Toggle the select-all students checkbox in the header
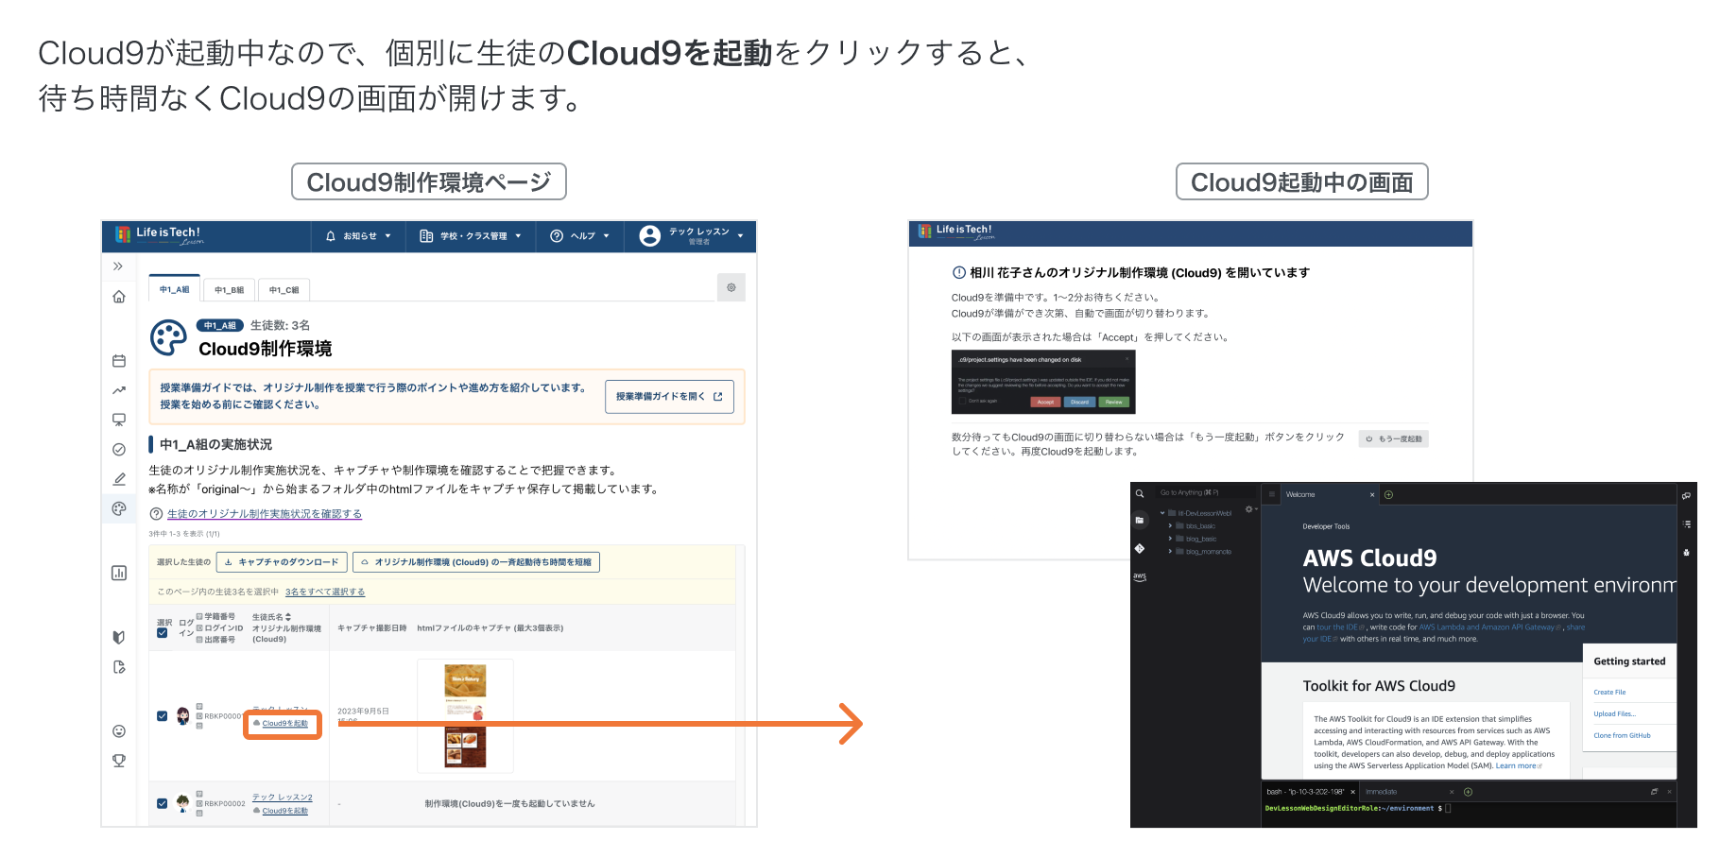The image size is (1720, 841). coord(163,633)
